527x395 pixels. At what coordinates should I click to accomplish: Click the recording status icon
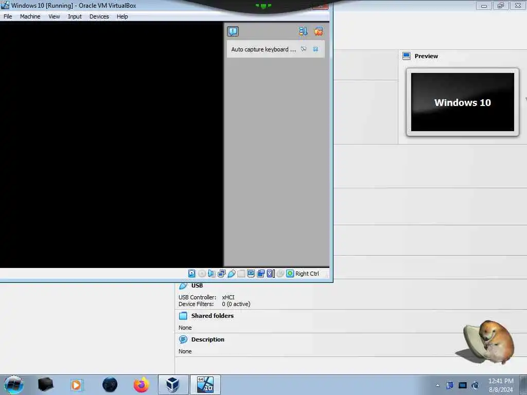(260, 274)
